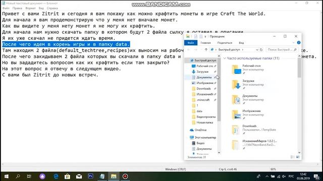Select Загрузки in the navigation pane
This screenshot has height=181, width=323.
click(x=202, y=71)
